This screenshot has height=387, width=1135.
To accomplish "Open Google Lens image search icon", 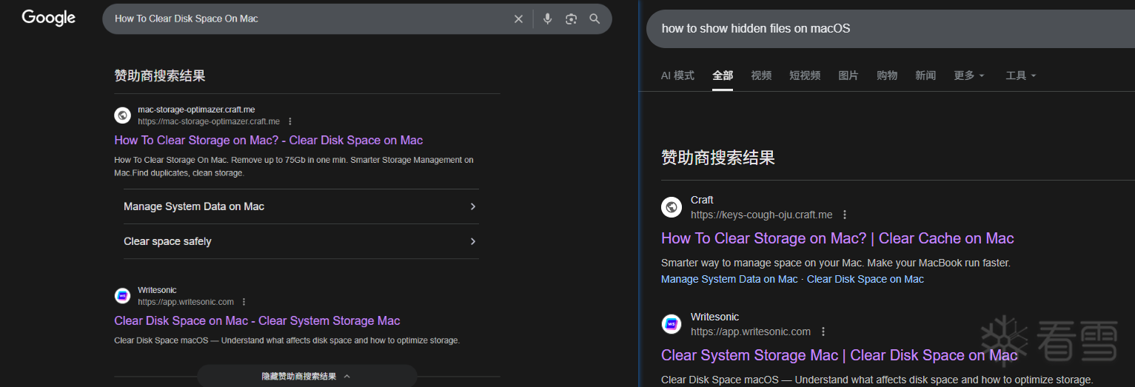I will point(571,19).
